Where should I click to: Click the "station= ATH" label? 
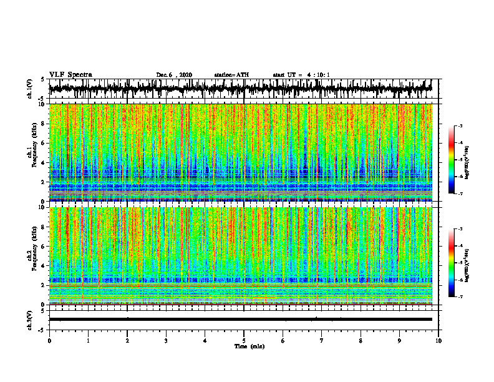tap(231, 75)
